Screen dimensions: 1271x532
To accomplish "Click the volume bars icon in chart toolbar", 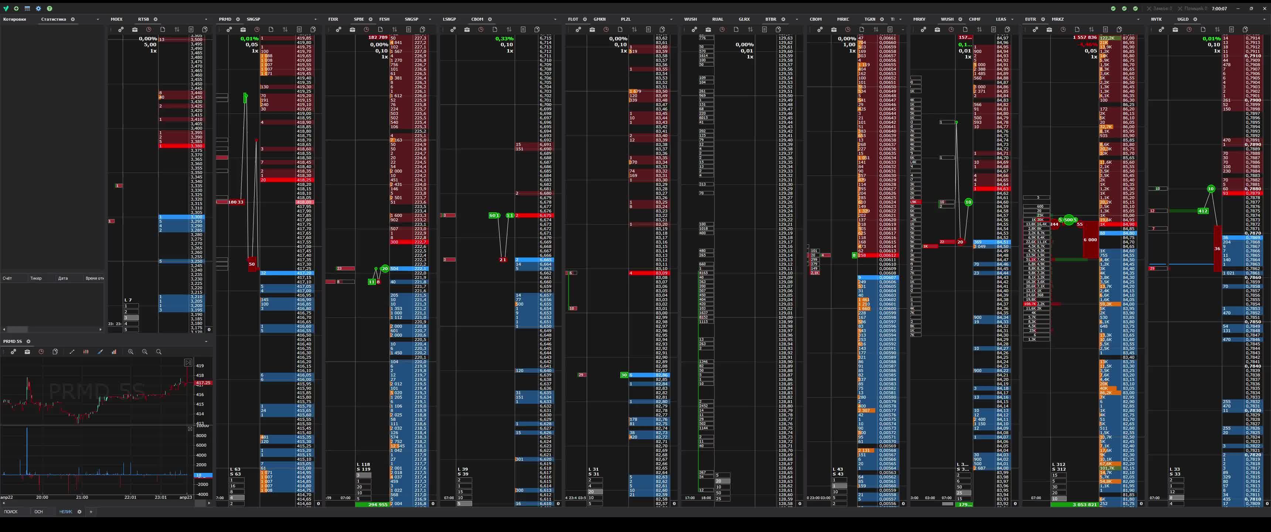I will 114,352.
